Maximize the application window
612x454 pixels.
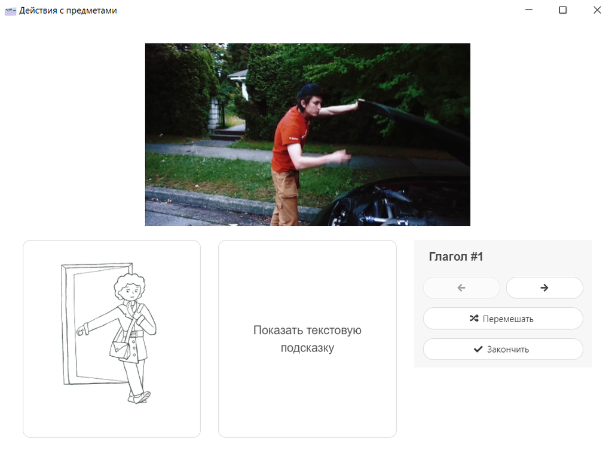(x=562, y=10)
